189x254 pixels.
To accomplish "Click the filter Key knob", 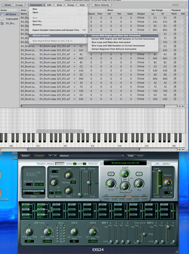I will point(139,184).
